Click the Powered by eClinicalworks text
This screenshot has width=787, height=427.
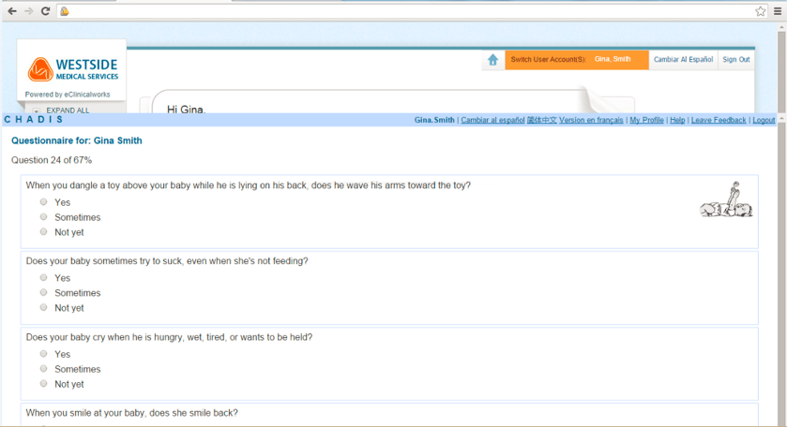pos(68,95)
